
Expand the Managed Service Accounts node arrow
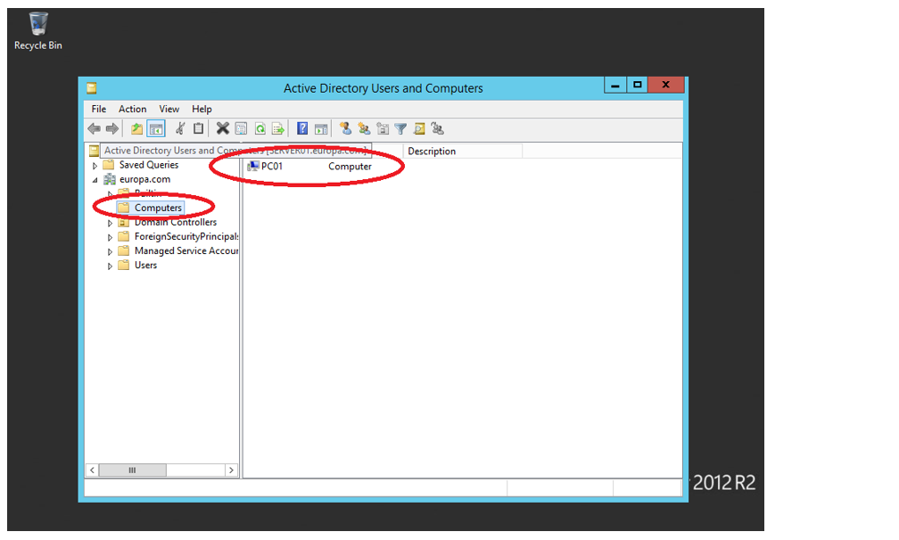(x=110, y=251)
